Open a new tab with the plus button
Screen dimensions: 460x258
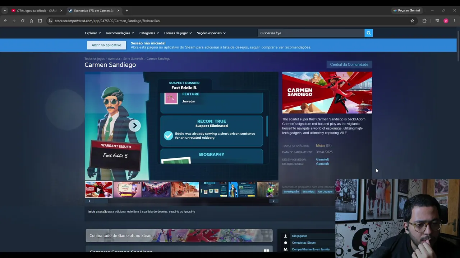127,10
